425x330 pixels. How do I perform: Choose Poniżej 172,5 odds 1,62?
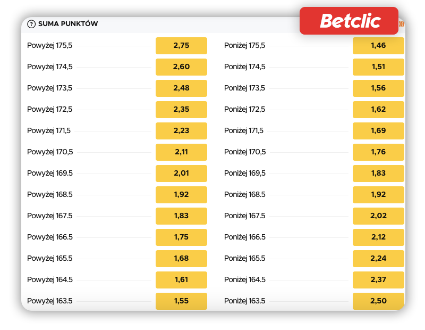pyautogui.click(x=378, y=110)
